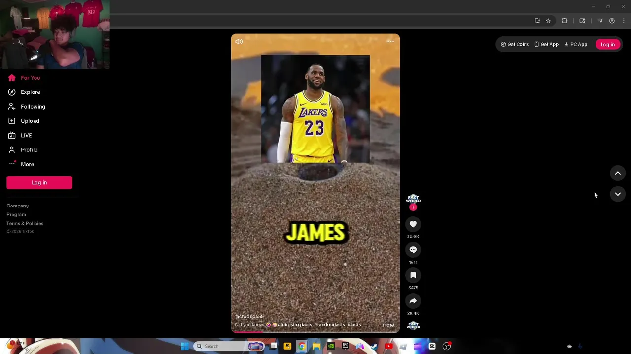Select Upload in the sidebar
The image size is (631, 354).
(24, 121)
